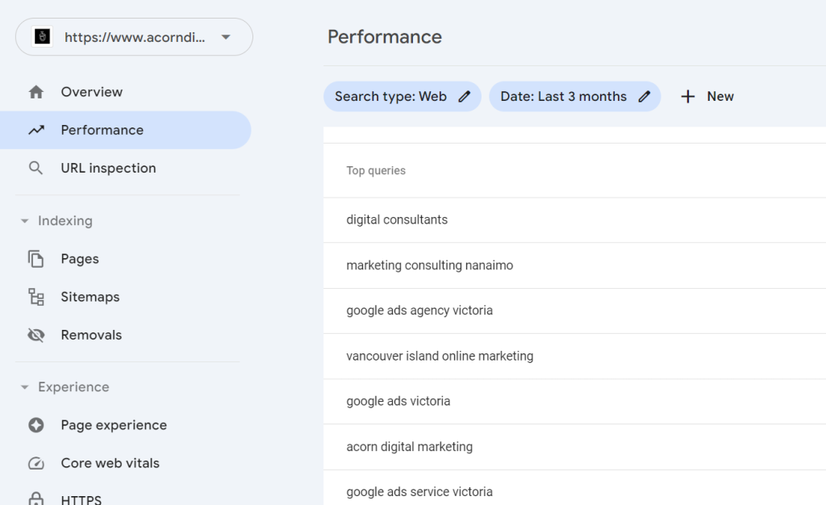Select query 'digital consultants'
This screenshot has height=505, width=826.
tap(397, 219)
